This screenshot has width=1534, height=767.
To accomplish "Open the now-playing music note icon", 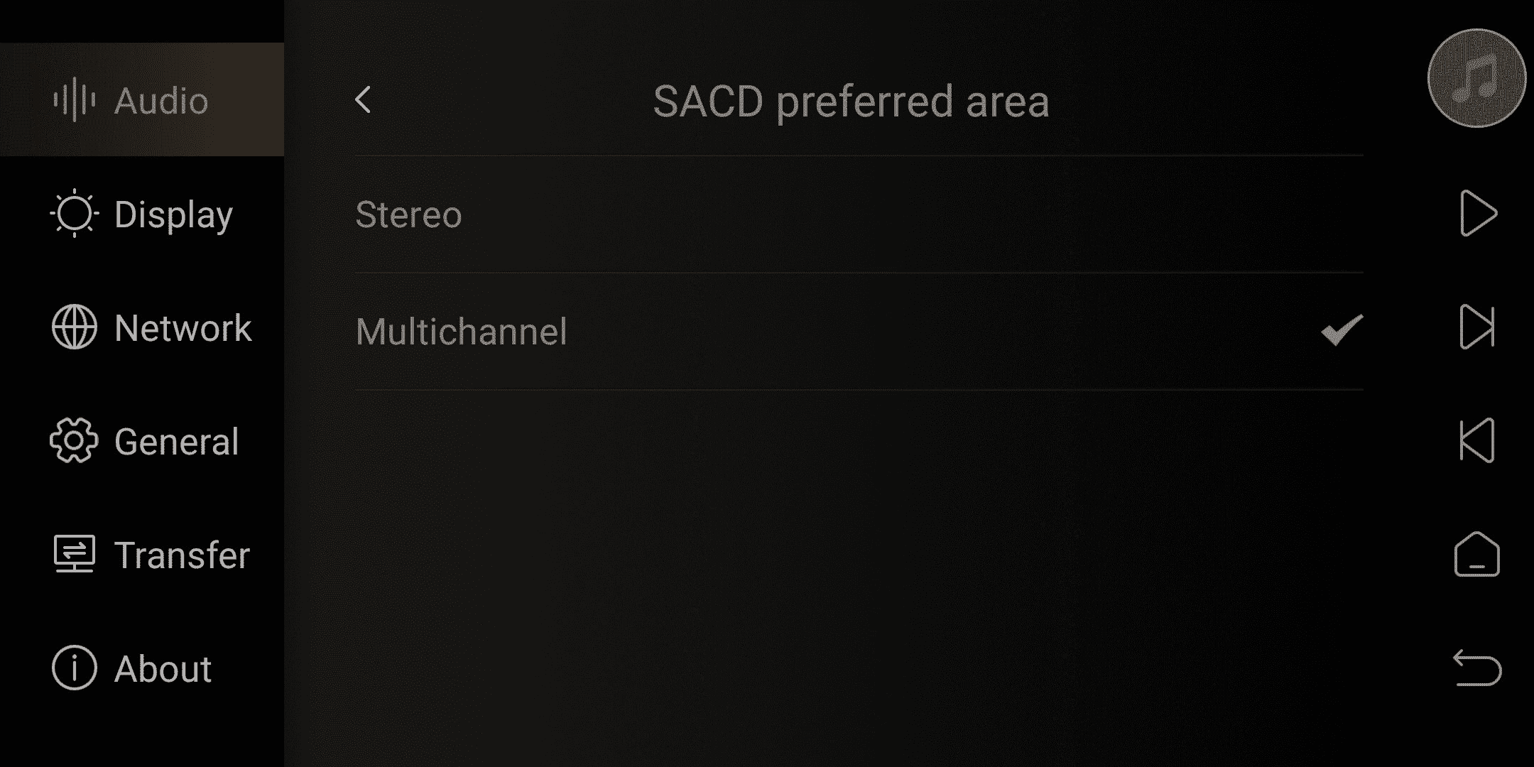I will [x=1476, y=78].
